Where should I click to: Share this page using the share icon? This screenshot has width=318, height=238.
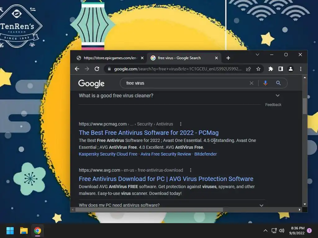[x=248, y=69]
